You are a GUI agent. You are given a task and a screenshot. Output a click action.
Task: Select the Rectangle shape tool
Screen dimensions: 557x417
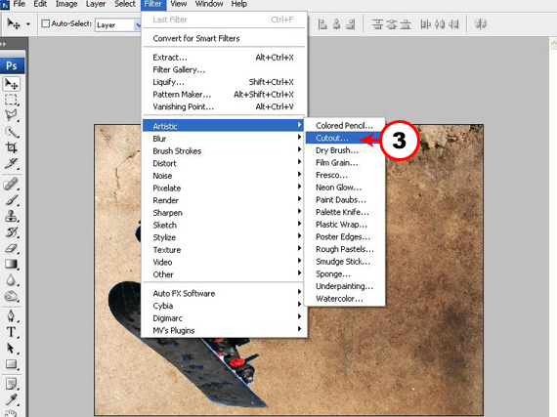11,364
